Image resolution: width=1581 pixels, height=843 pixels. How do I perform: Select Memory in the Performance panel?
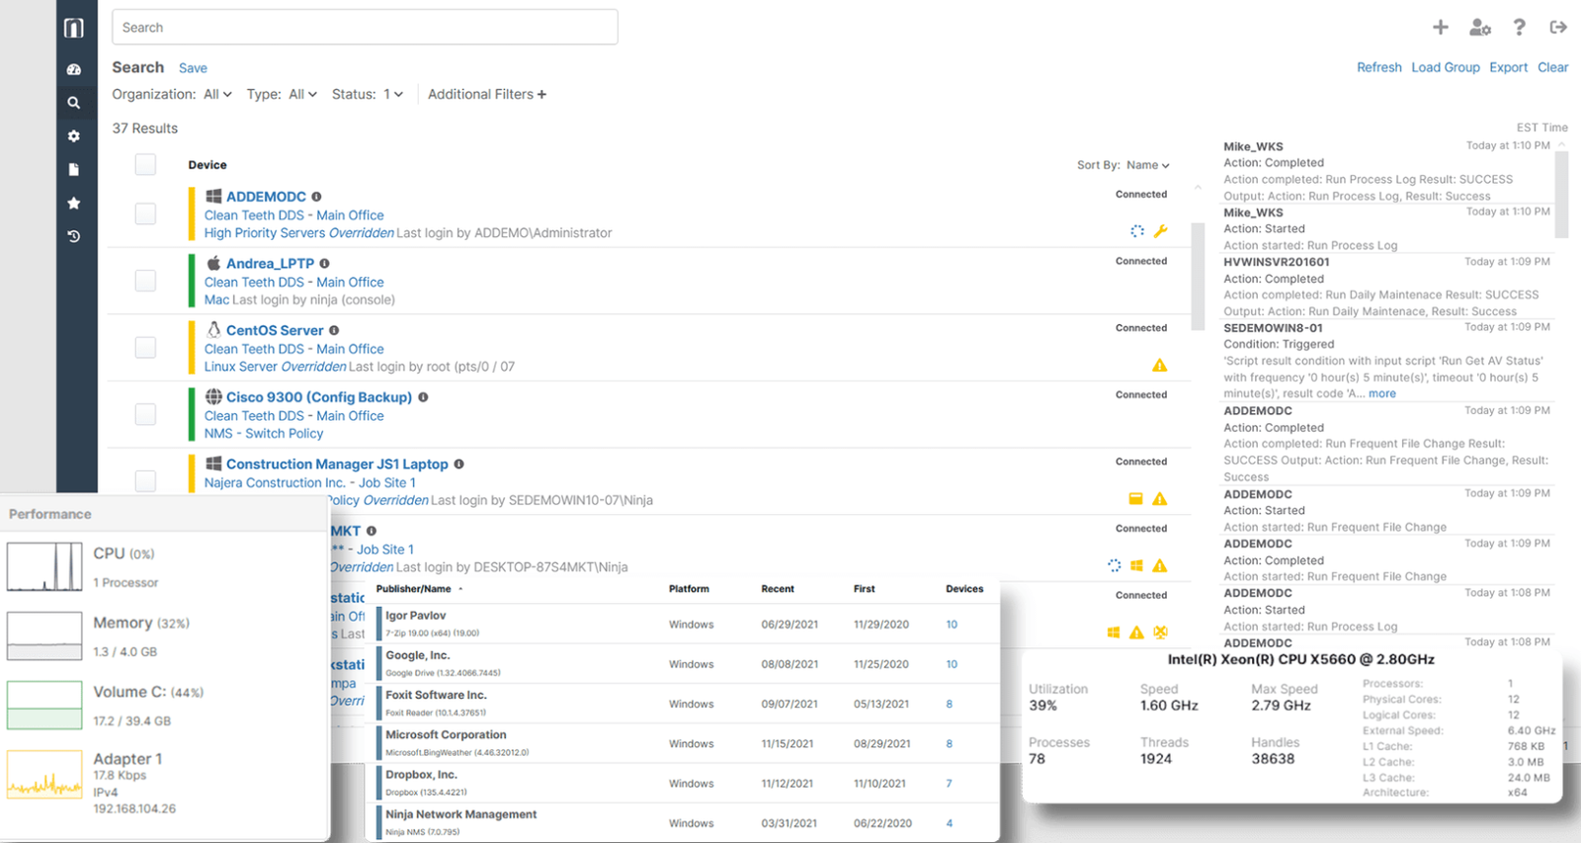coord(164,636)
